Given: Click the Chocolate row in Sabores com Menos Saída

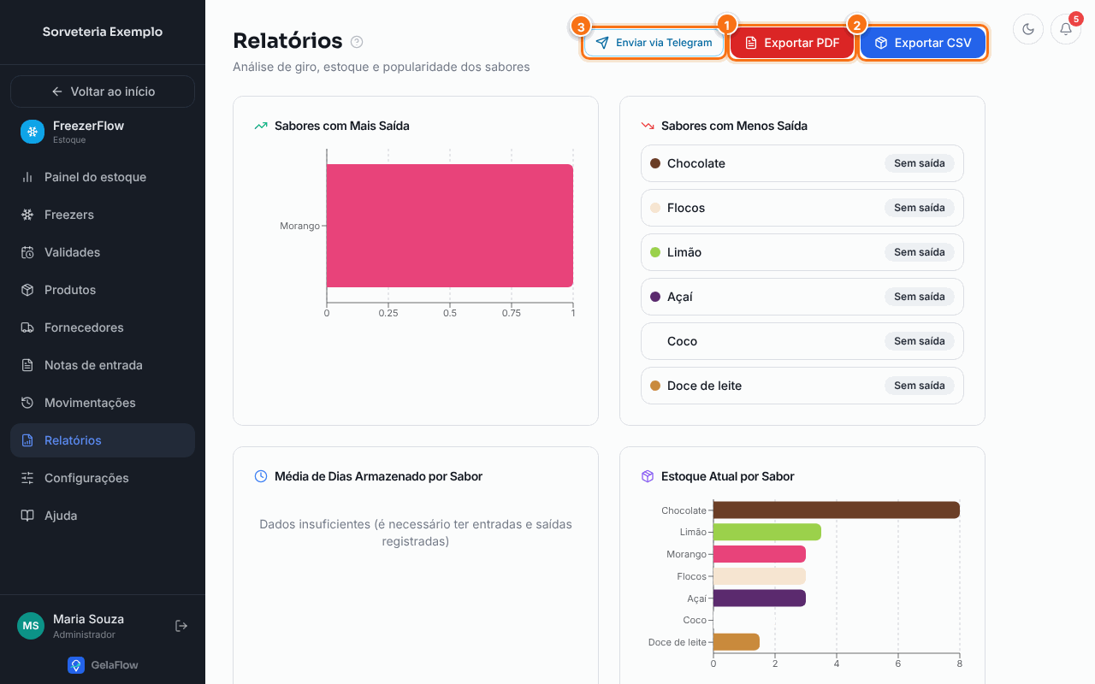Looking at the screenshot, I should point(802,163).
